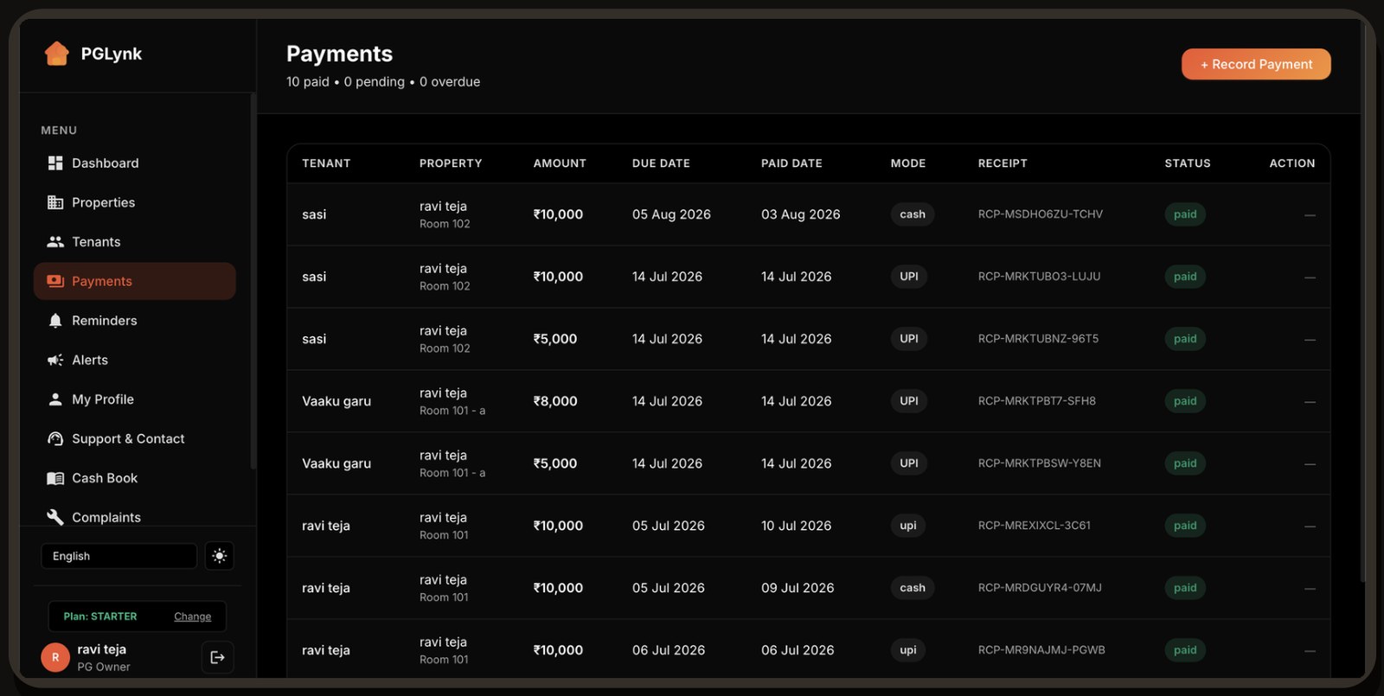Click paid status for RCP-MR9NAJMJ-PGWB
This screenshot has height=696, width=1384.
(x=1185, y=650)
